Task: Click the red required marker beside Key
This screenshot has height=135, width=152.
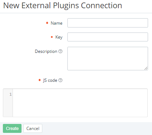Action: pyautogui.click(x=52, y=37)
